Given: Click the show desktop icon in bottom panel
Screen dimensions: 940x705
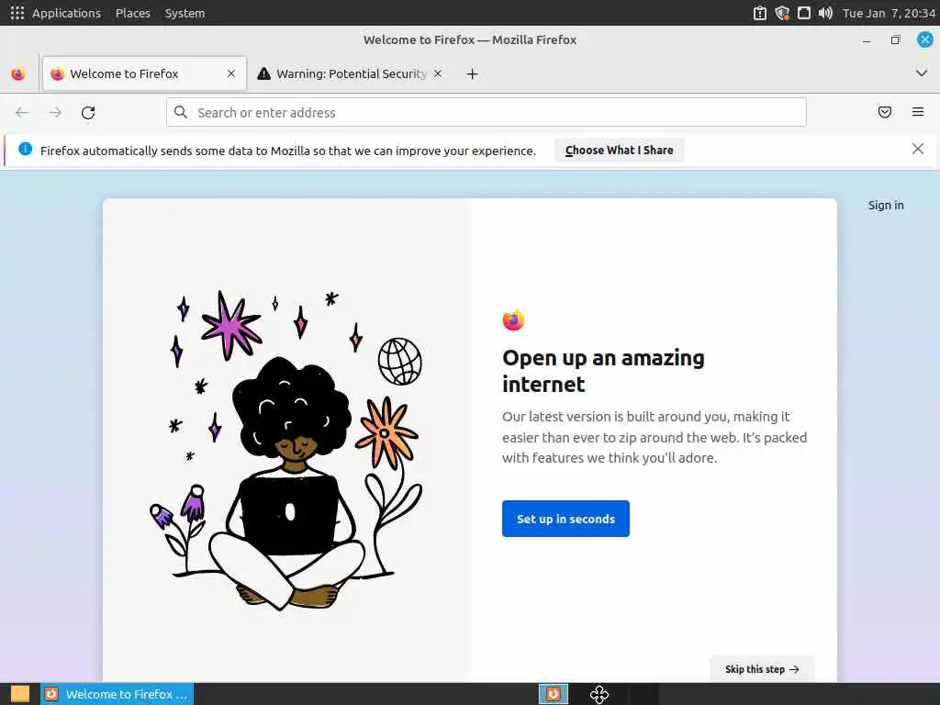Looking at the screenshot, I should [20, 694].
